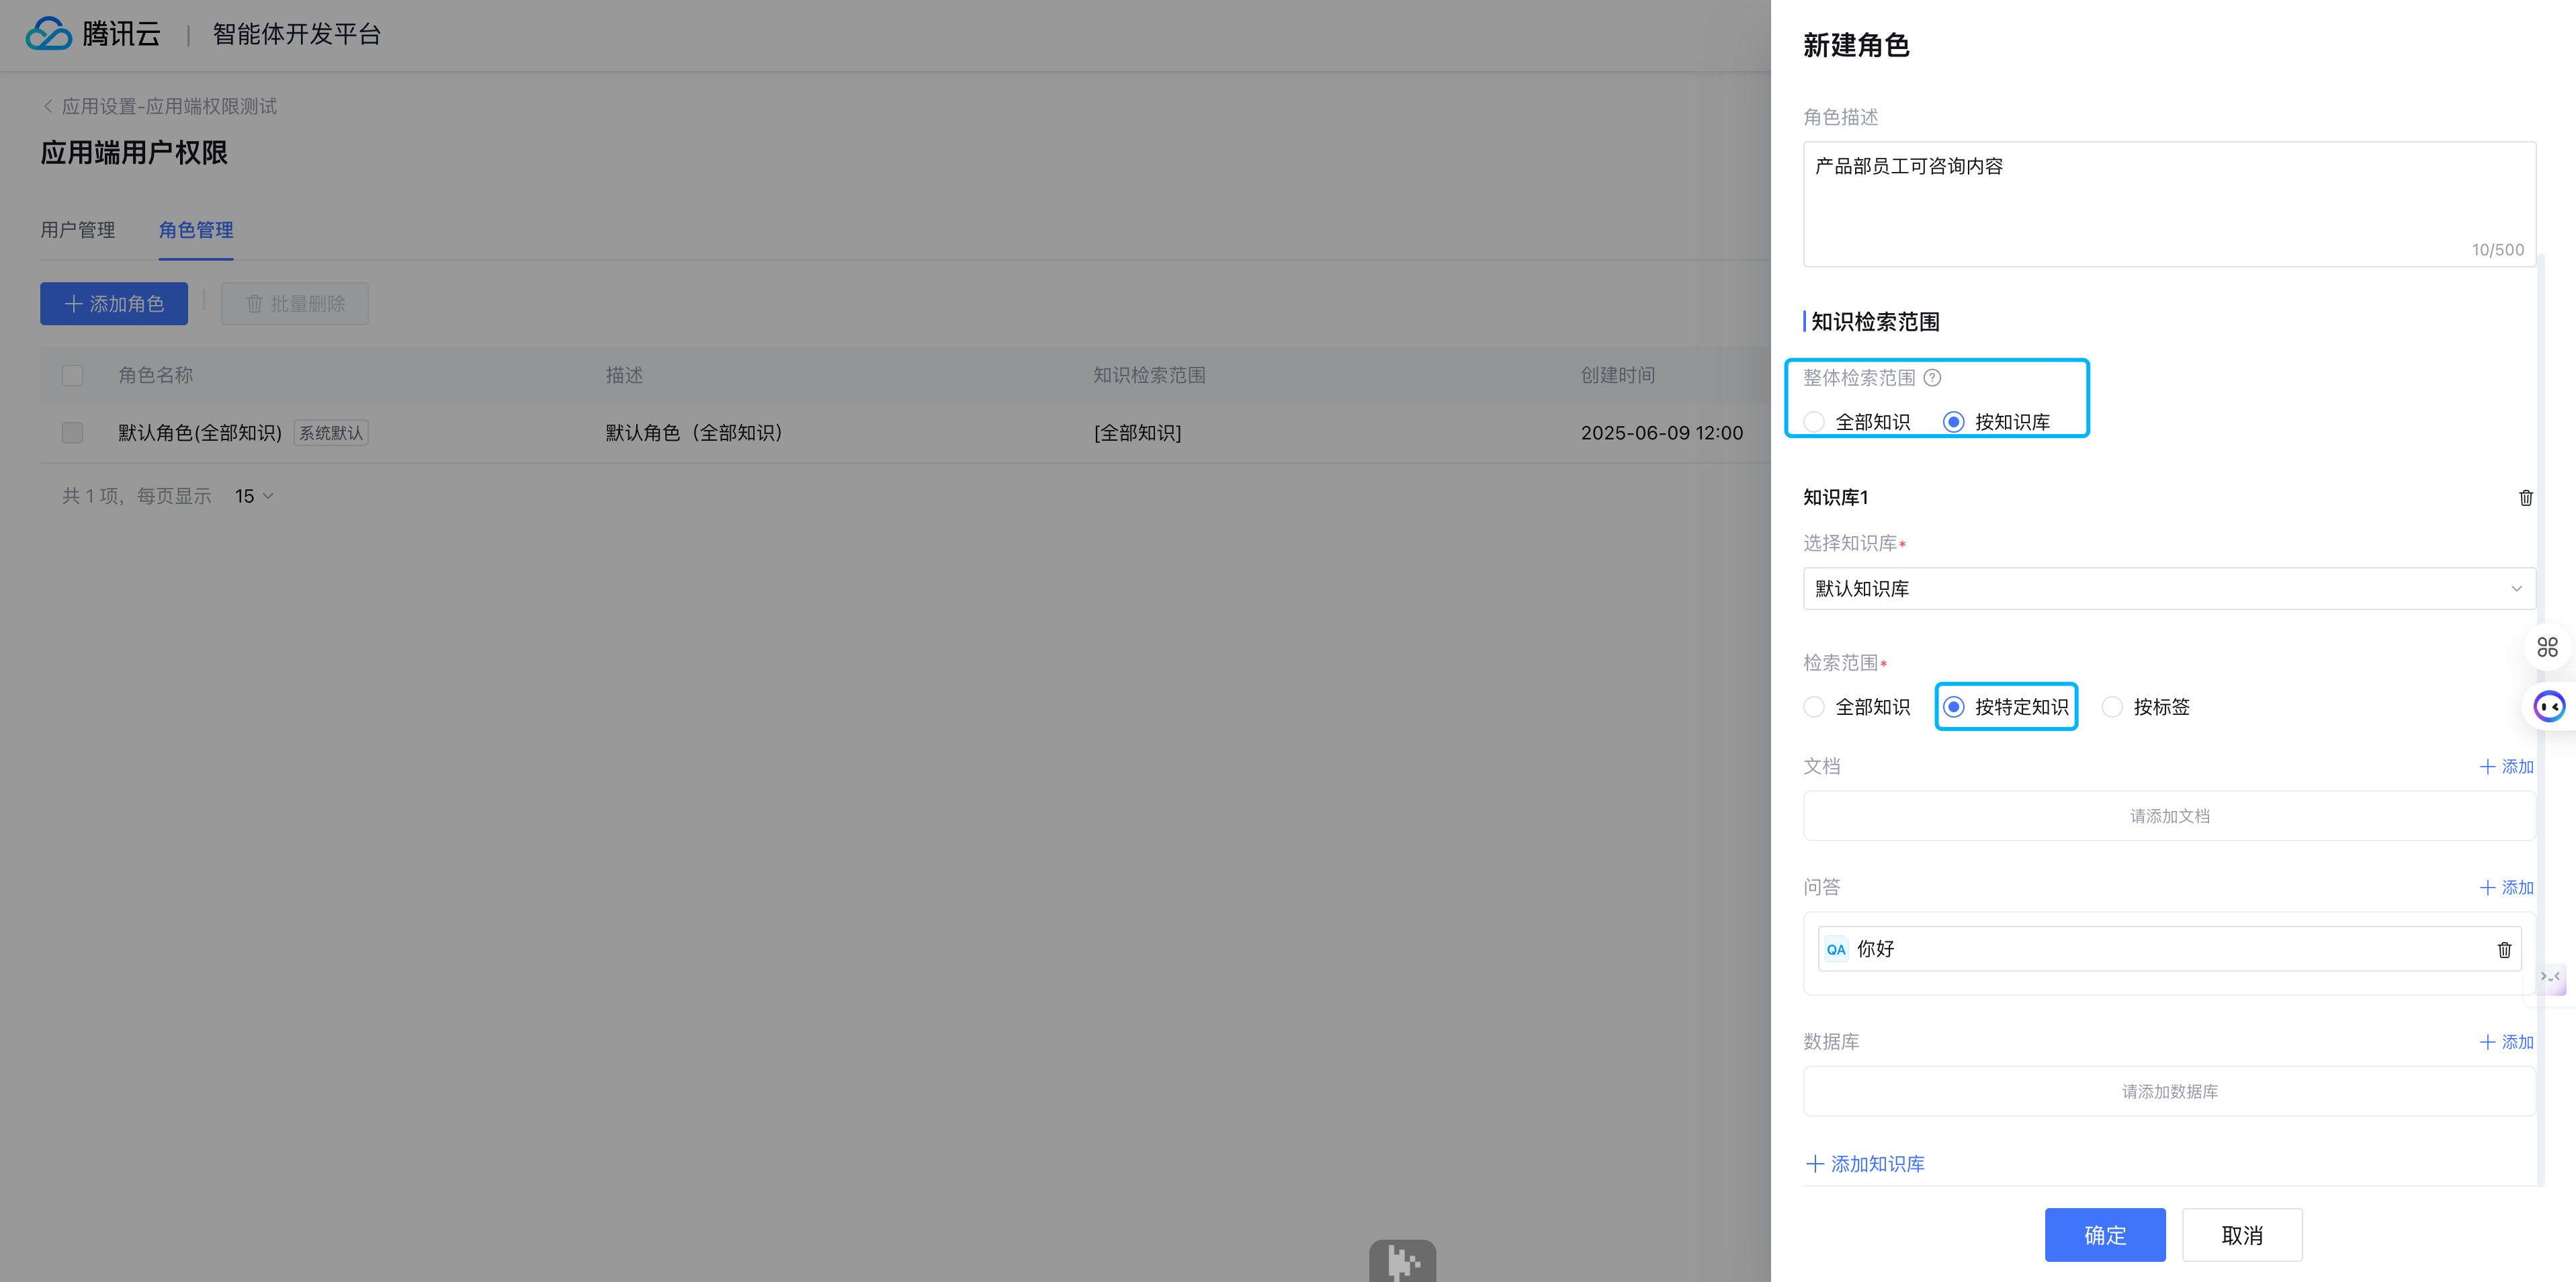This screenshot has width=2576, height=1282.
Task: Expand the 15 per-page size selector
Action: [x=254, y=496]
